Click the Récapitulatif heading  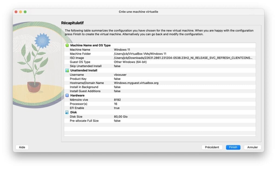click(72, 23)
